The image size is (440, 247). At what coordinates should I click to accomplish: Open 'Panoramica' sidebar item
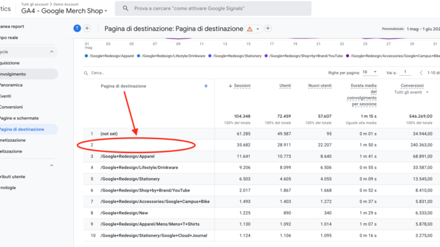click(11, 85)
